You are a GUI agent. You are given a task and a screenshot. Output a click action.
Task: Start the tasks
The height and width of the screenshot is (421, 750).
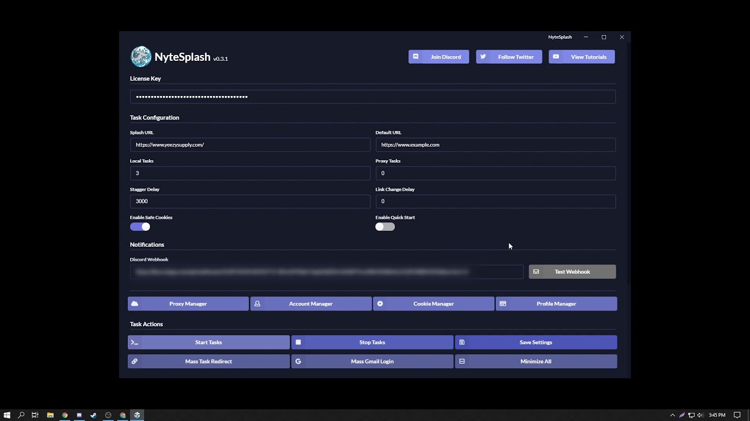click(209, 342)
